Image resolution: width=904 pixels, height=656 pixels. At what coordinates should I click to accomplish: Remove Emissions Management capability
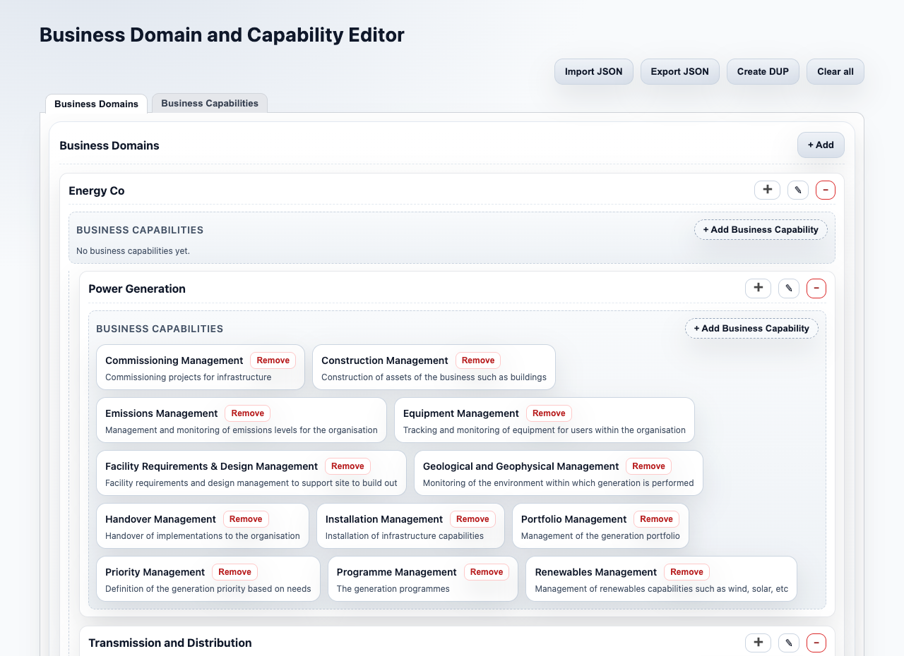coord(247,413)
